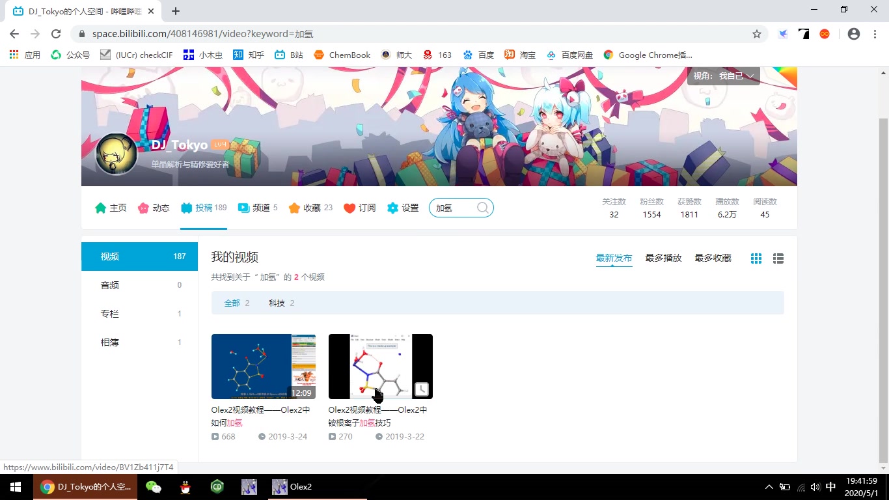The height and width of the screenshot is (500, 889).
Task: Open title Olex2中如何加氢
Action: click(261, 417)
